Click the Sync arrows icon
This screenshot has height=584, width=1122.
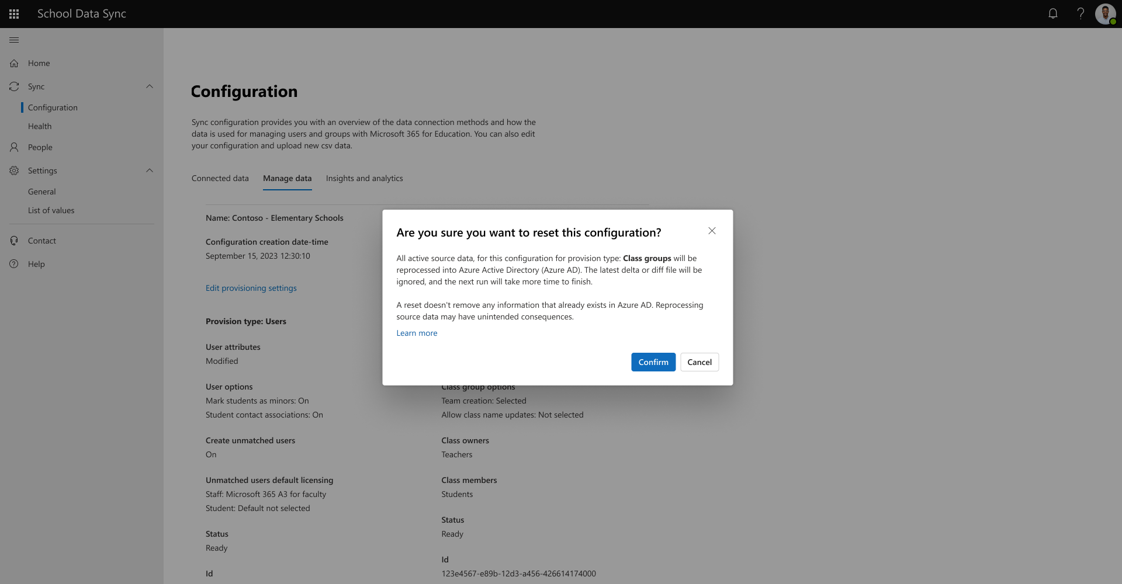(14, 86)
